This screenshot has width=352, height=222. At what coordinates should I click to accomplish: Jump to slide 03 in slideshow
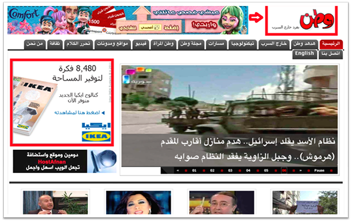coord(230,171)
